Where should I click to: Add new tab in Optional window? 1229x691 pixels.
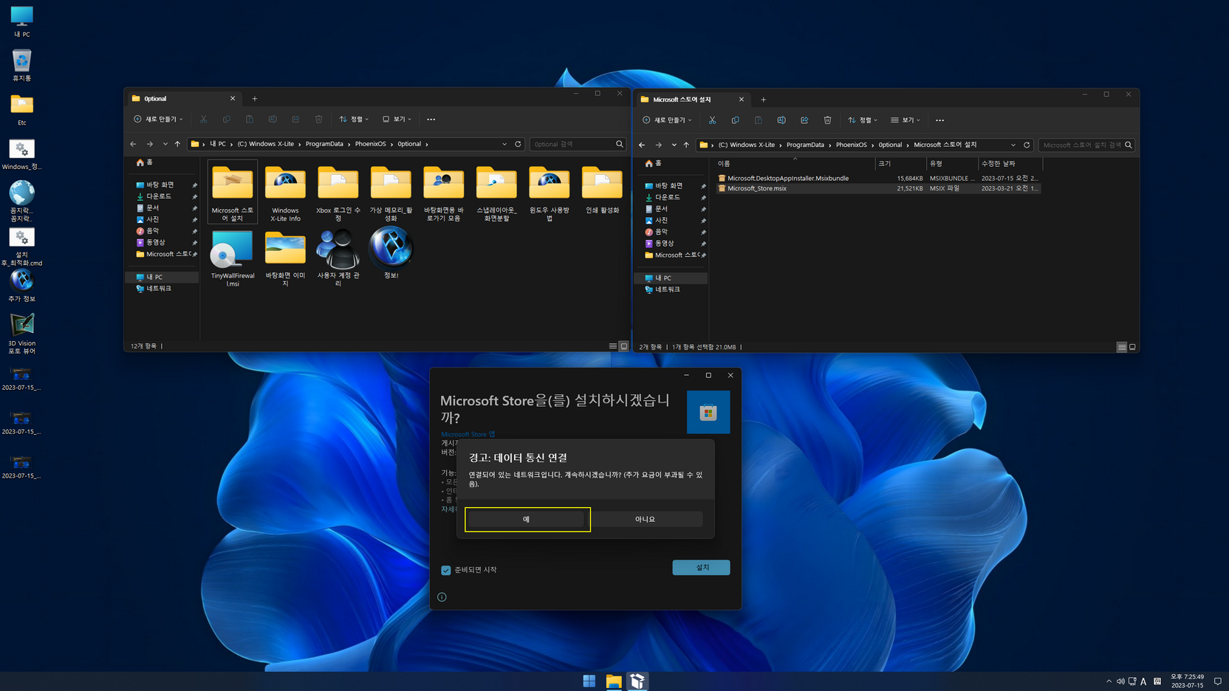(x=255, y=98)
